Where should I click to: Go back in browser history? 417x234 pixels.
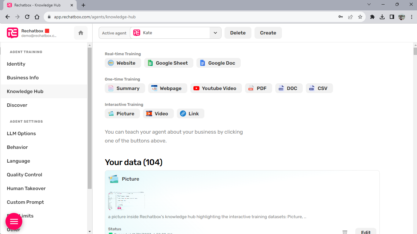8,17
